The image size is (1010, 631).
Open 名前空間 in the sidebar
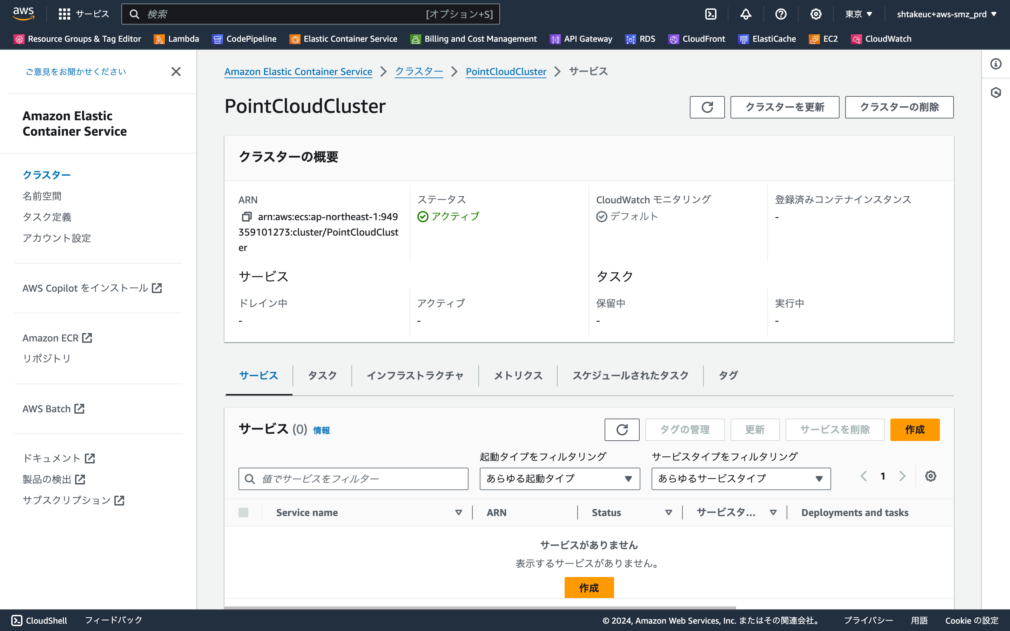[x=42, y=196]
